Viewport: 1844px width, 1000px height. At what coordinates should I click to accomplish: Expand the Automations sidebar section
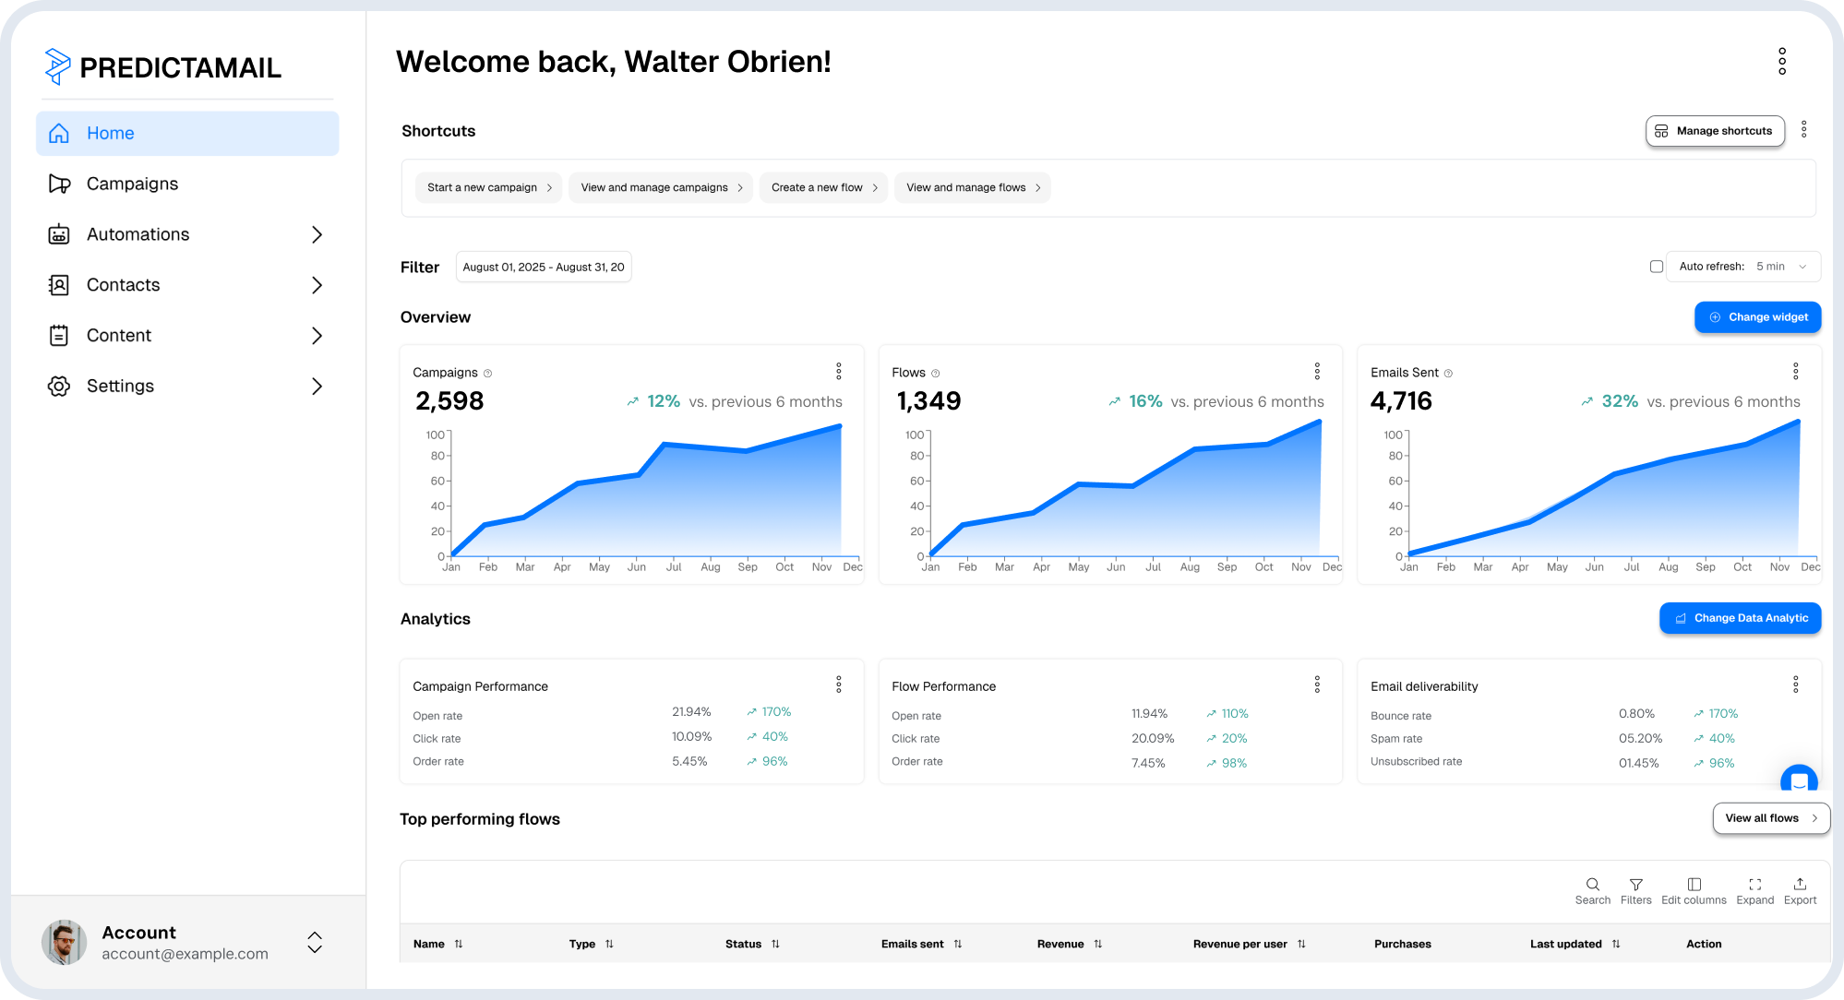coord(317,233)
